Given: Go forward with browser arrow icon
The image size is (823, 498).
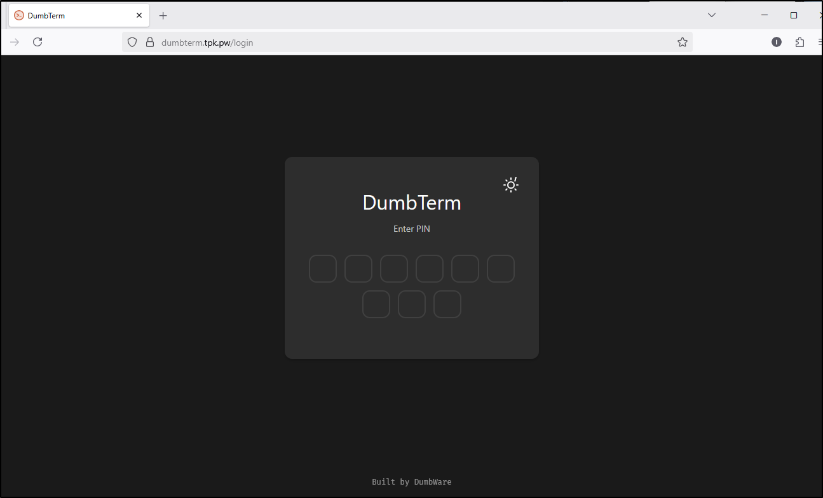Looking at the screenshot, I should coord(15,42).
